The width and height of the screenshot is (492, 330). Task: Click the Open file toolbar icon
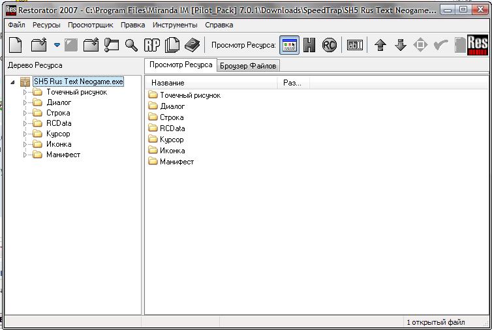39,44
